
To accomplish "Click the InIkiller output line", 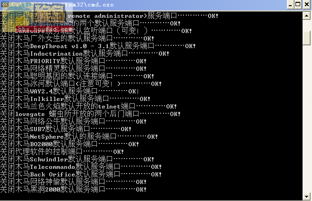I will 75,99.
